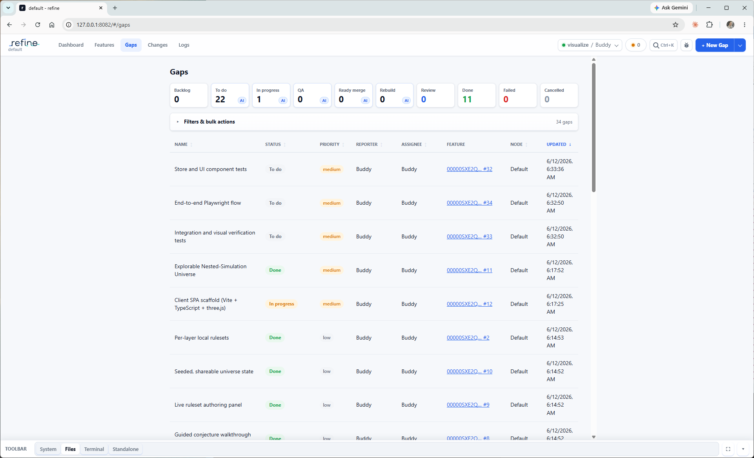
Task: Open the Chrome three-dot menu
Action: [745, 25]
